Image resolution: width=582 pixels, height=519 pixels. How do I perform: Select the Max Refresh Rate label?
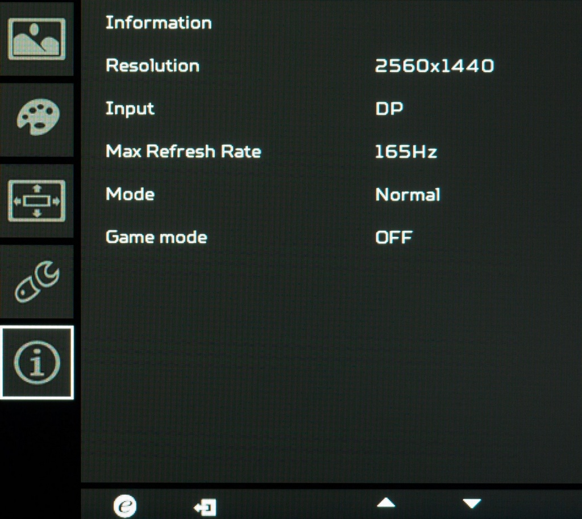183,152
